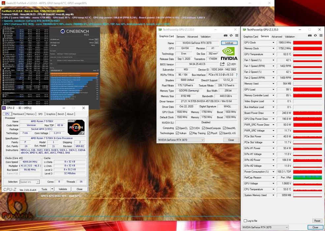
Task: Click the CPU Temperature sensor graph
Action: (x=308, y=189)
